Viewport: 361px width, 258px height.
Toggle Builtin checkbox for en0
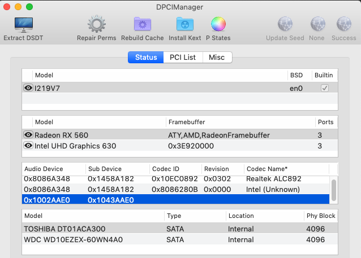pyautogui.click(x=325, y=88)
